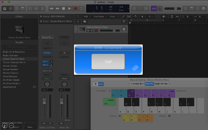Open the Media Browser icon

pos(204,9)
